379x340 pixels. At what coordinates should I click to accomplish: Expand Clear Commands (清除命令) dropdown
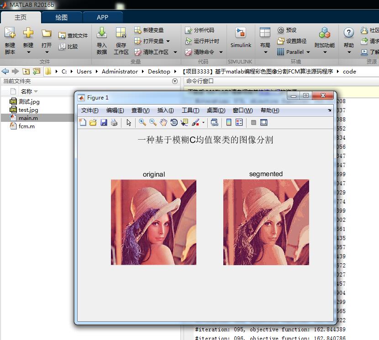click(221, 52)
